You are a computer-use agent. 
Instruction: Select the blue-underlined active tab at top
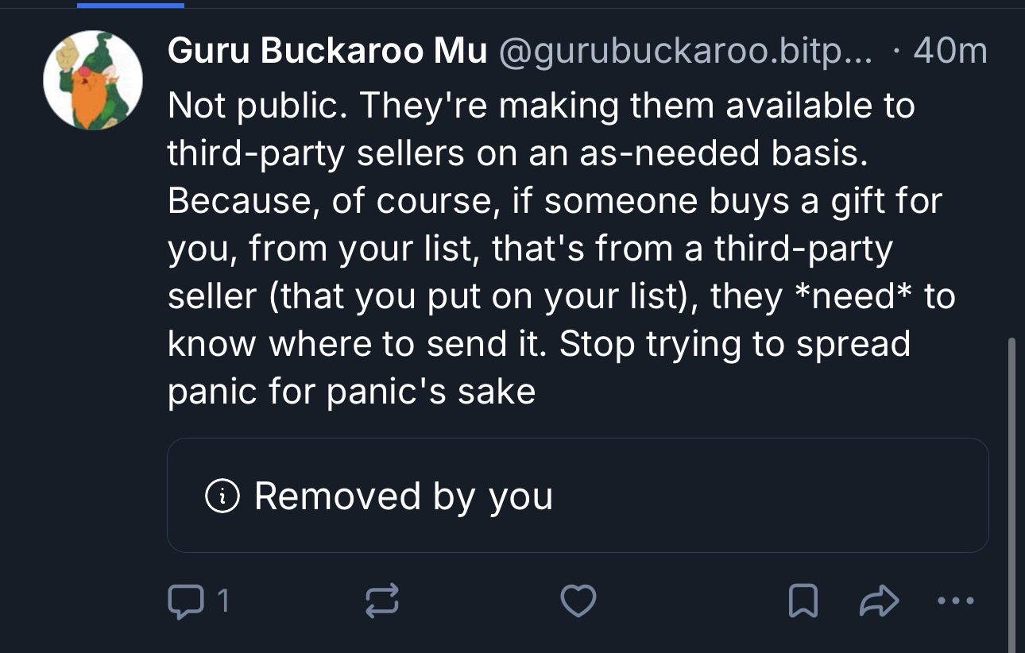(130, 4)
